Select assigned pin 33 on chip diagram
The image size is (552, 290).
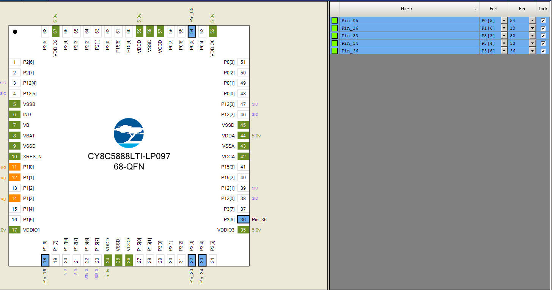click(x=202, y=260)
